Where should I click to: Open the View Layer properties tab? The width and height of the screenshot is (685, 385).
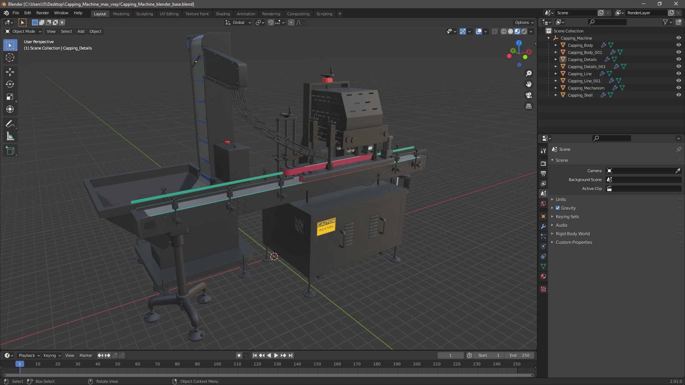click(543, 183)
